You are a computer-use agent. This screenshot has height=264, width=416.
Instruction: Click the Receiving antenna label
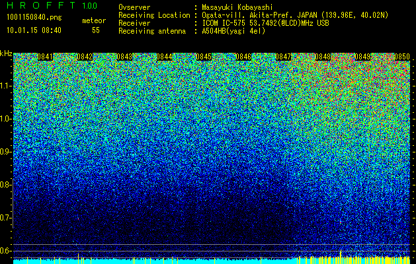[152, 31]
